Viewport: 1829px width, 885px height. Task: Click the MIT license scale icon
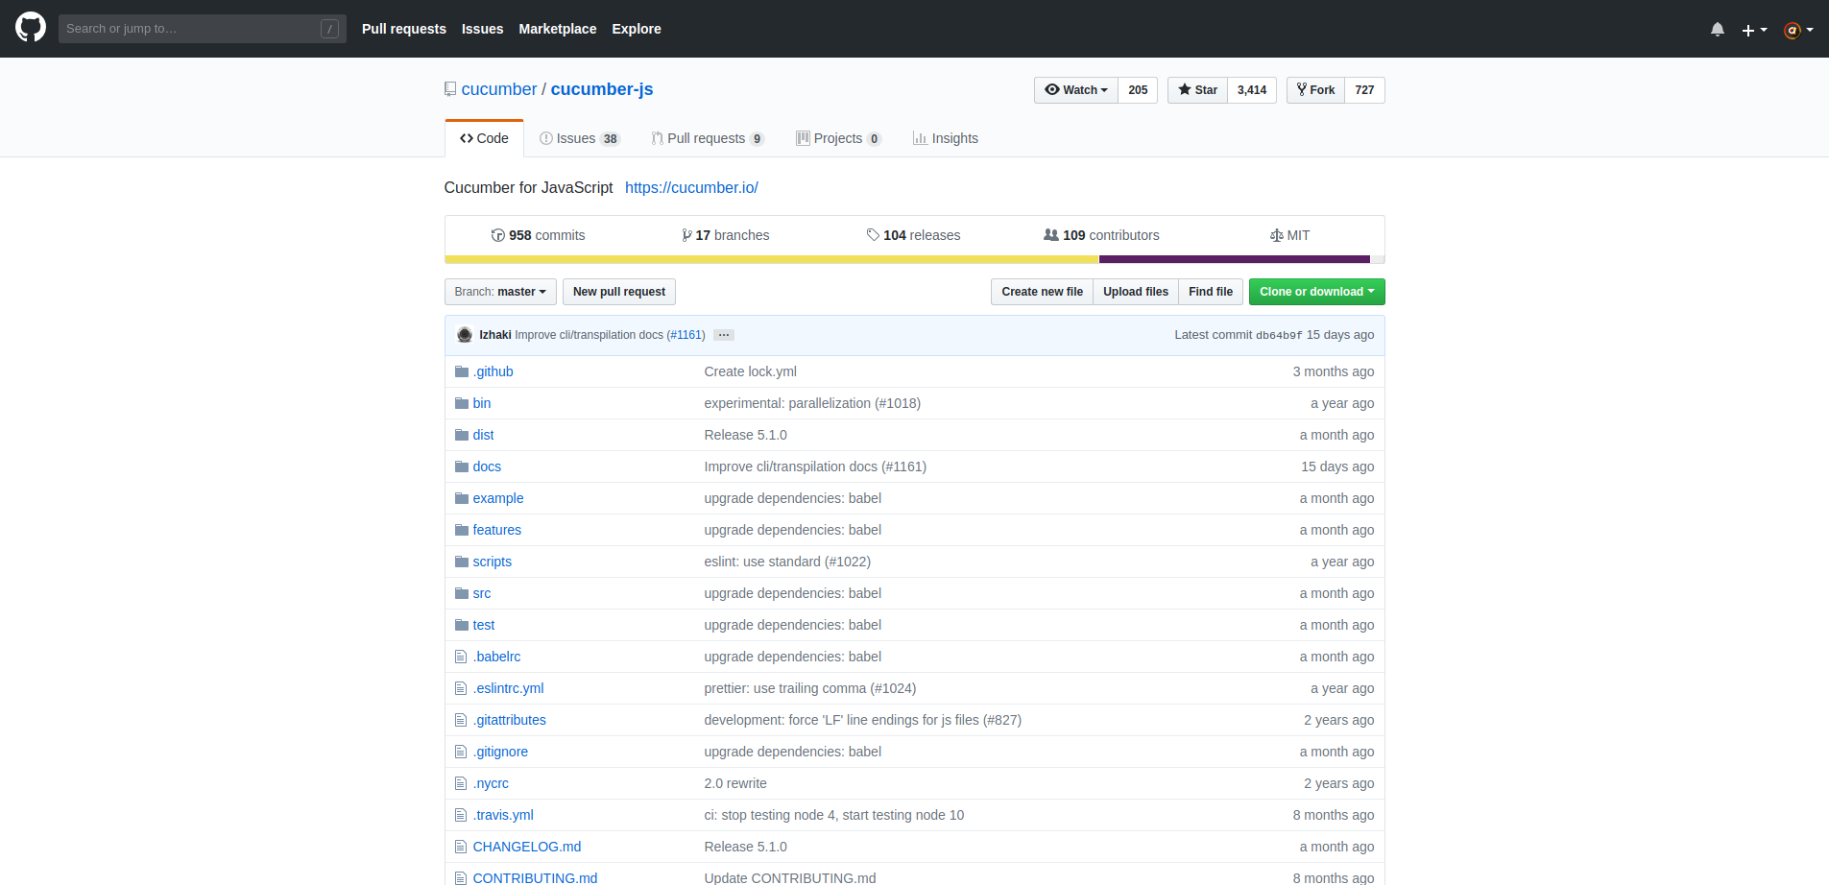click(1276, 235)
